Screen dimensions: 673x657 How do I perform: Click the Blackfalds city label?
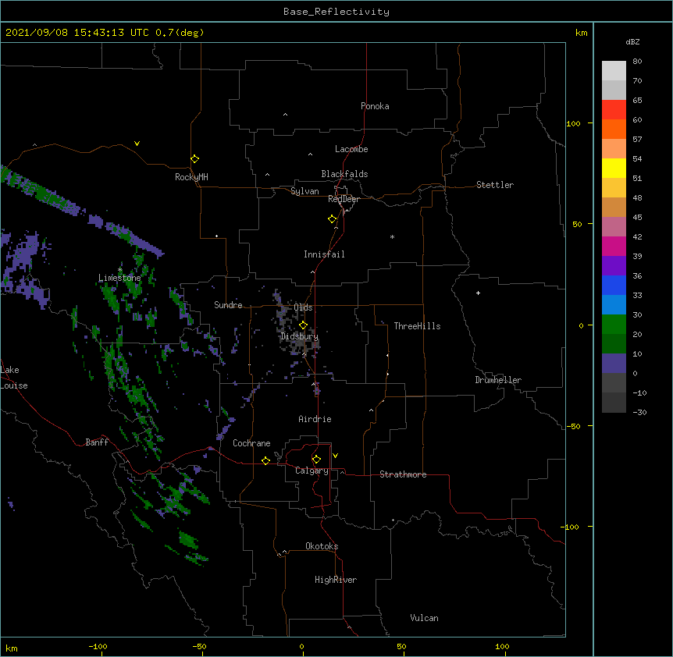pyautogui.click(x=344, y=174)
